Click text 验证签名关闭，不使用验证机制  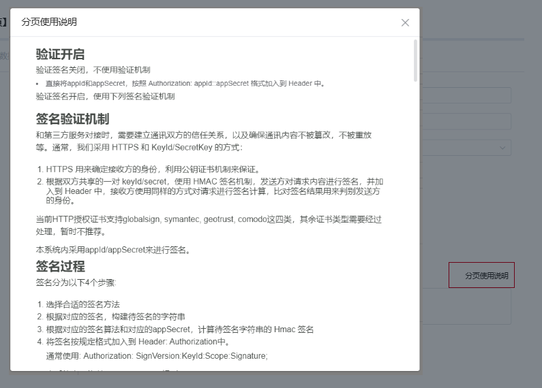[x=93, y=70]
